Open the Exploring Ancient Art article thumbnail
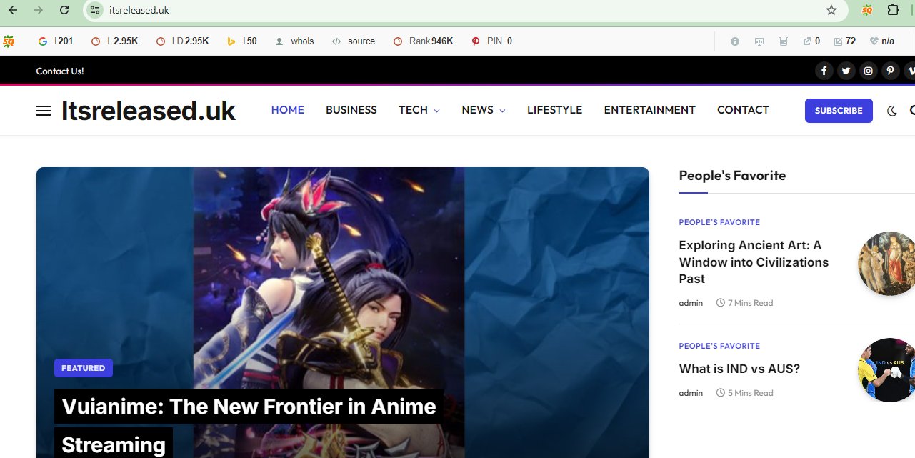Screen dimensions: 915x458 coord(886,264)
